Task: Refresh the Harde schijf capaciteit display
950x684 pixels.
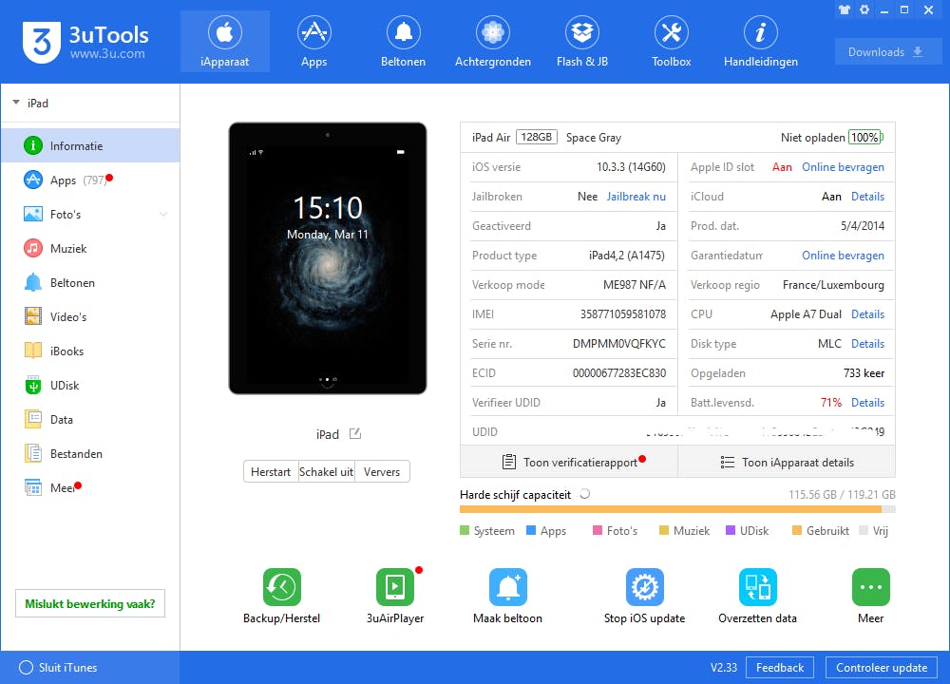Action: click(584, 493)
